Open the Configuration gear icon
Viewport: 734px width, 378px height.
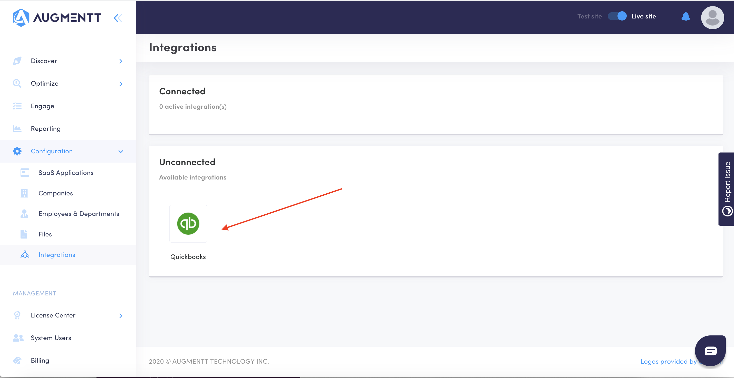tap(17, 151)
